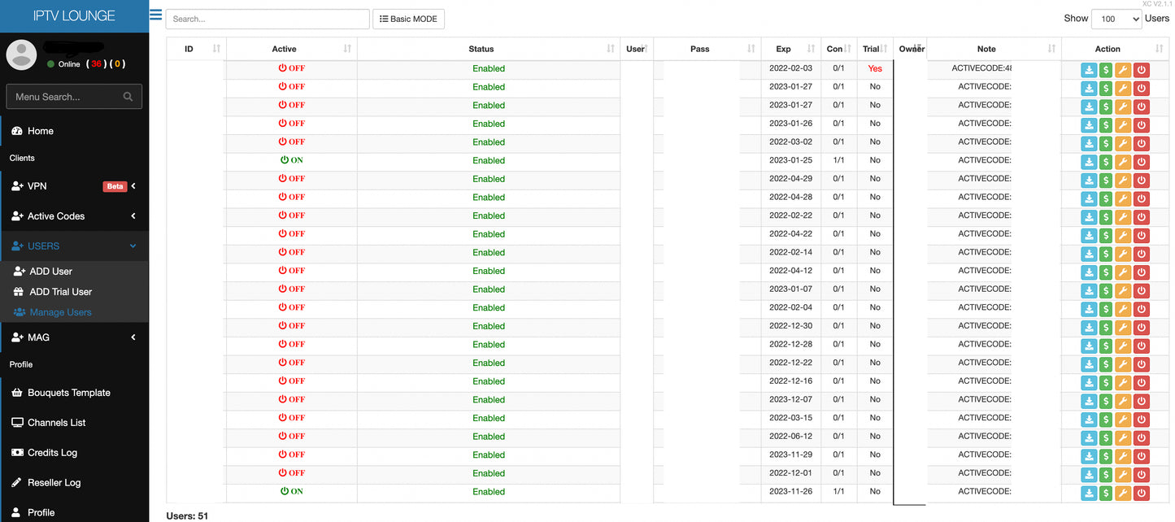The image size is (1175, 522).
Task: Click the red power icon on the last row
Action: (x=1141, y=493)
